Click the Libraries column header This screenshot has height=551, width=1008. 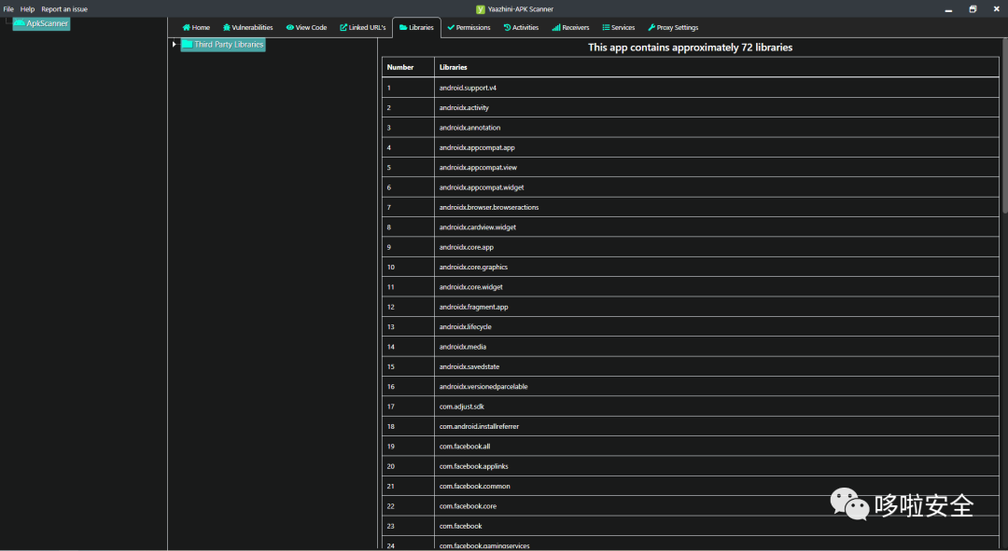[x=716, y=67]
